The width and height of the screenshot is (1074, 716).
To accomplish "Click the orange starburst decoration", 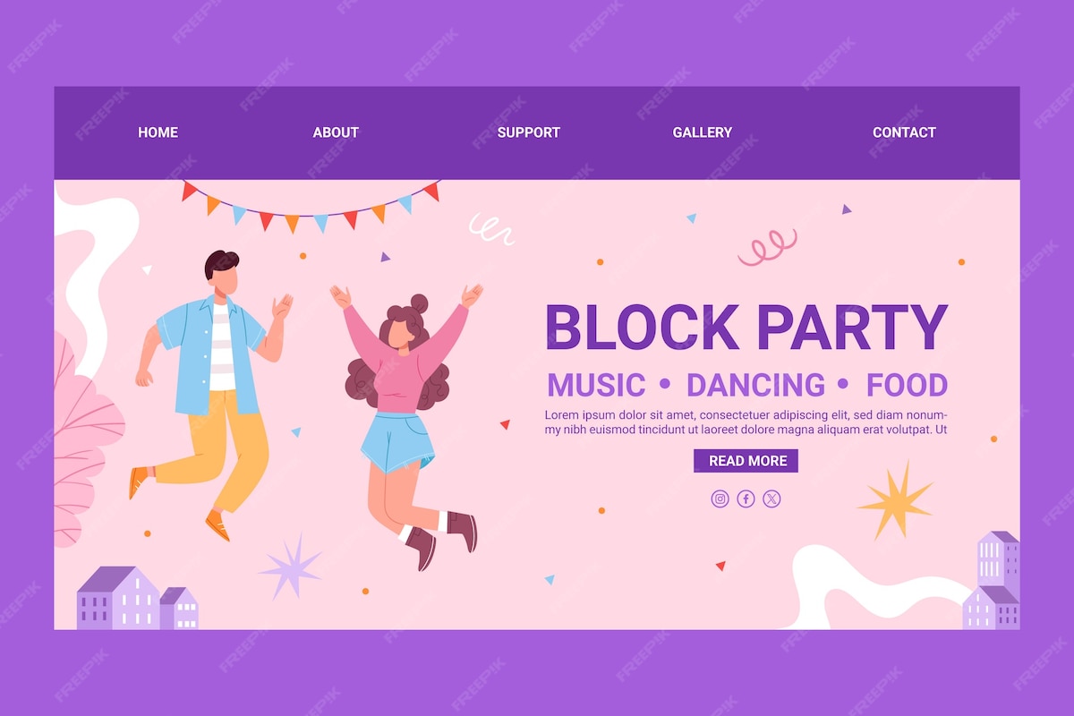I will (x=896, y=500).
